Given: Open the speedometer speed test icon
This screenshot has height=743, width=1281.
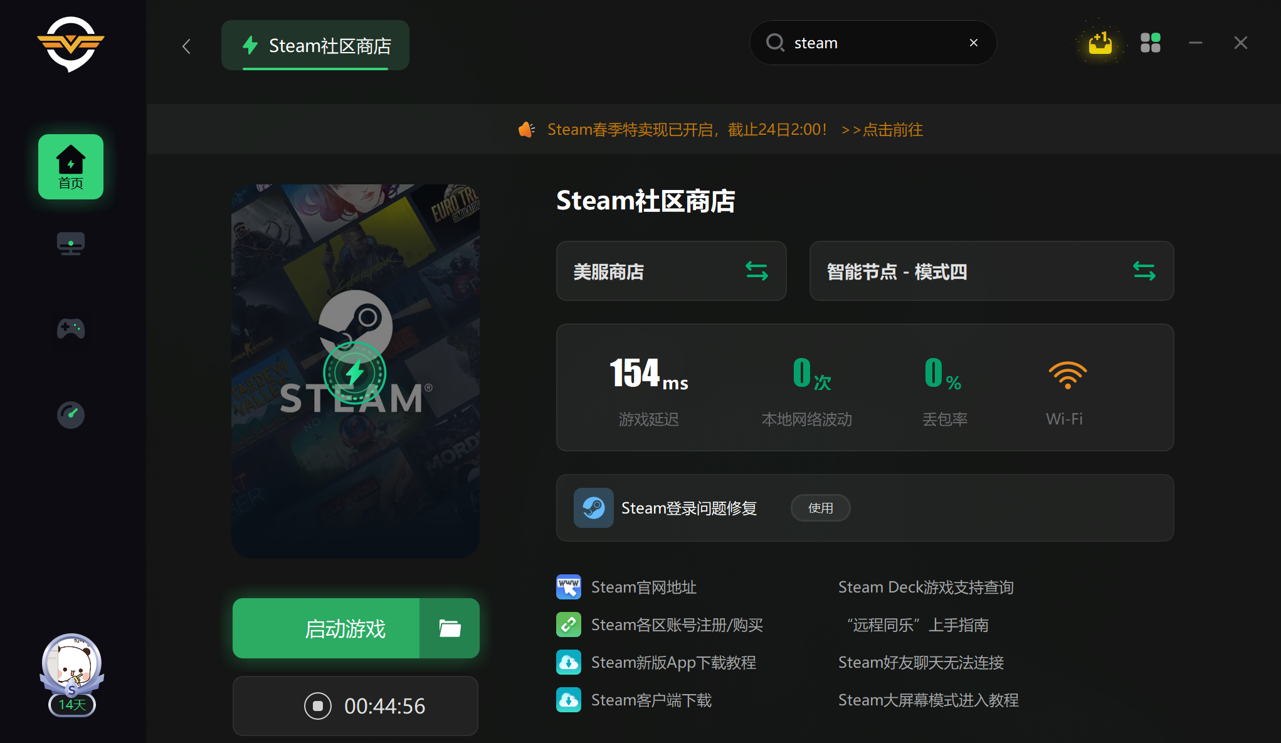Looking at the screenshot, I should 71,414.
